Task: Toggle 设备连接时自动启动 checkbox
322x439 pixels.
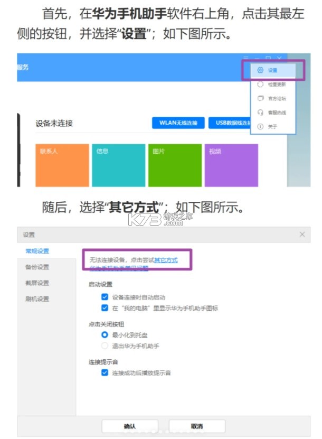Action: click(x=105, y=297)
